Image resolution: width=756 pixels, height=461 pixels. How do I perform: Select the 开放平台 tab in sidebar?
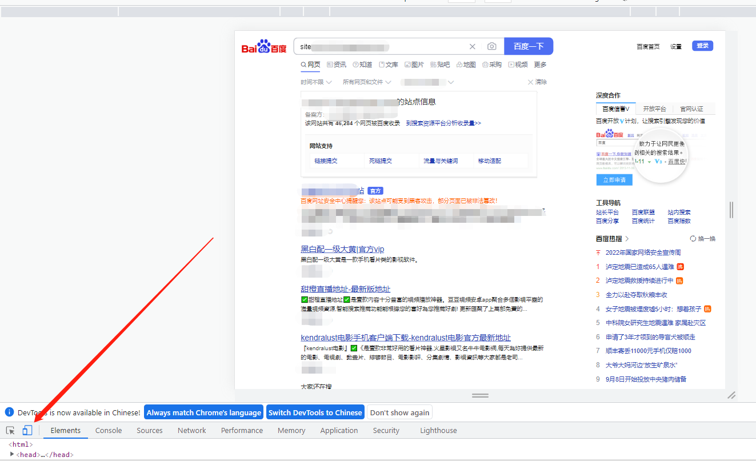click(654, 109)
